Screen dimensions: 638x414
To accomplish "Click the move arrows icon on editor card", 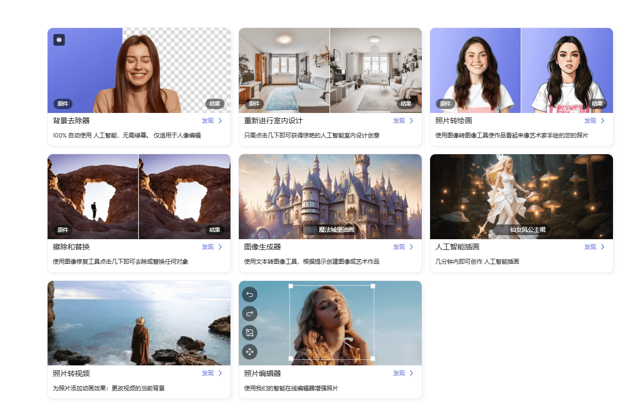I will [250, 352].
